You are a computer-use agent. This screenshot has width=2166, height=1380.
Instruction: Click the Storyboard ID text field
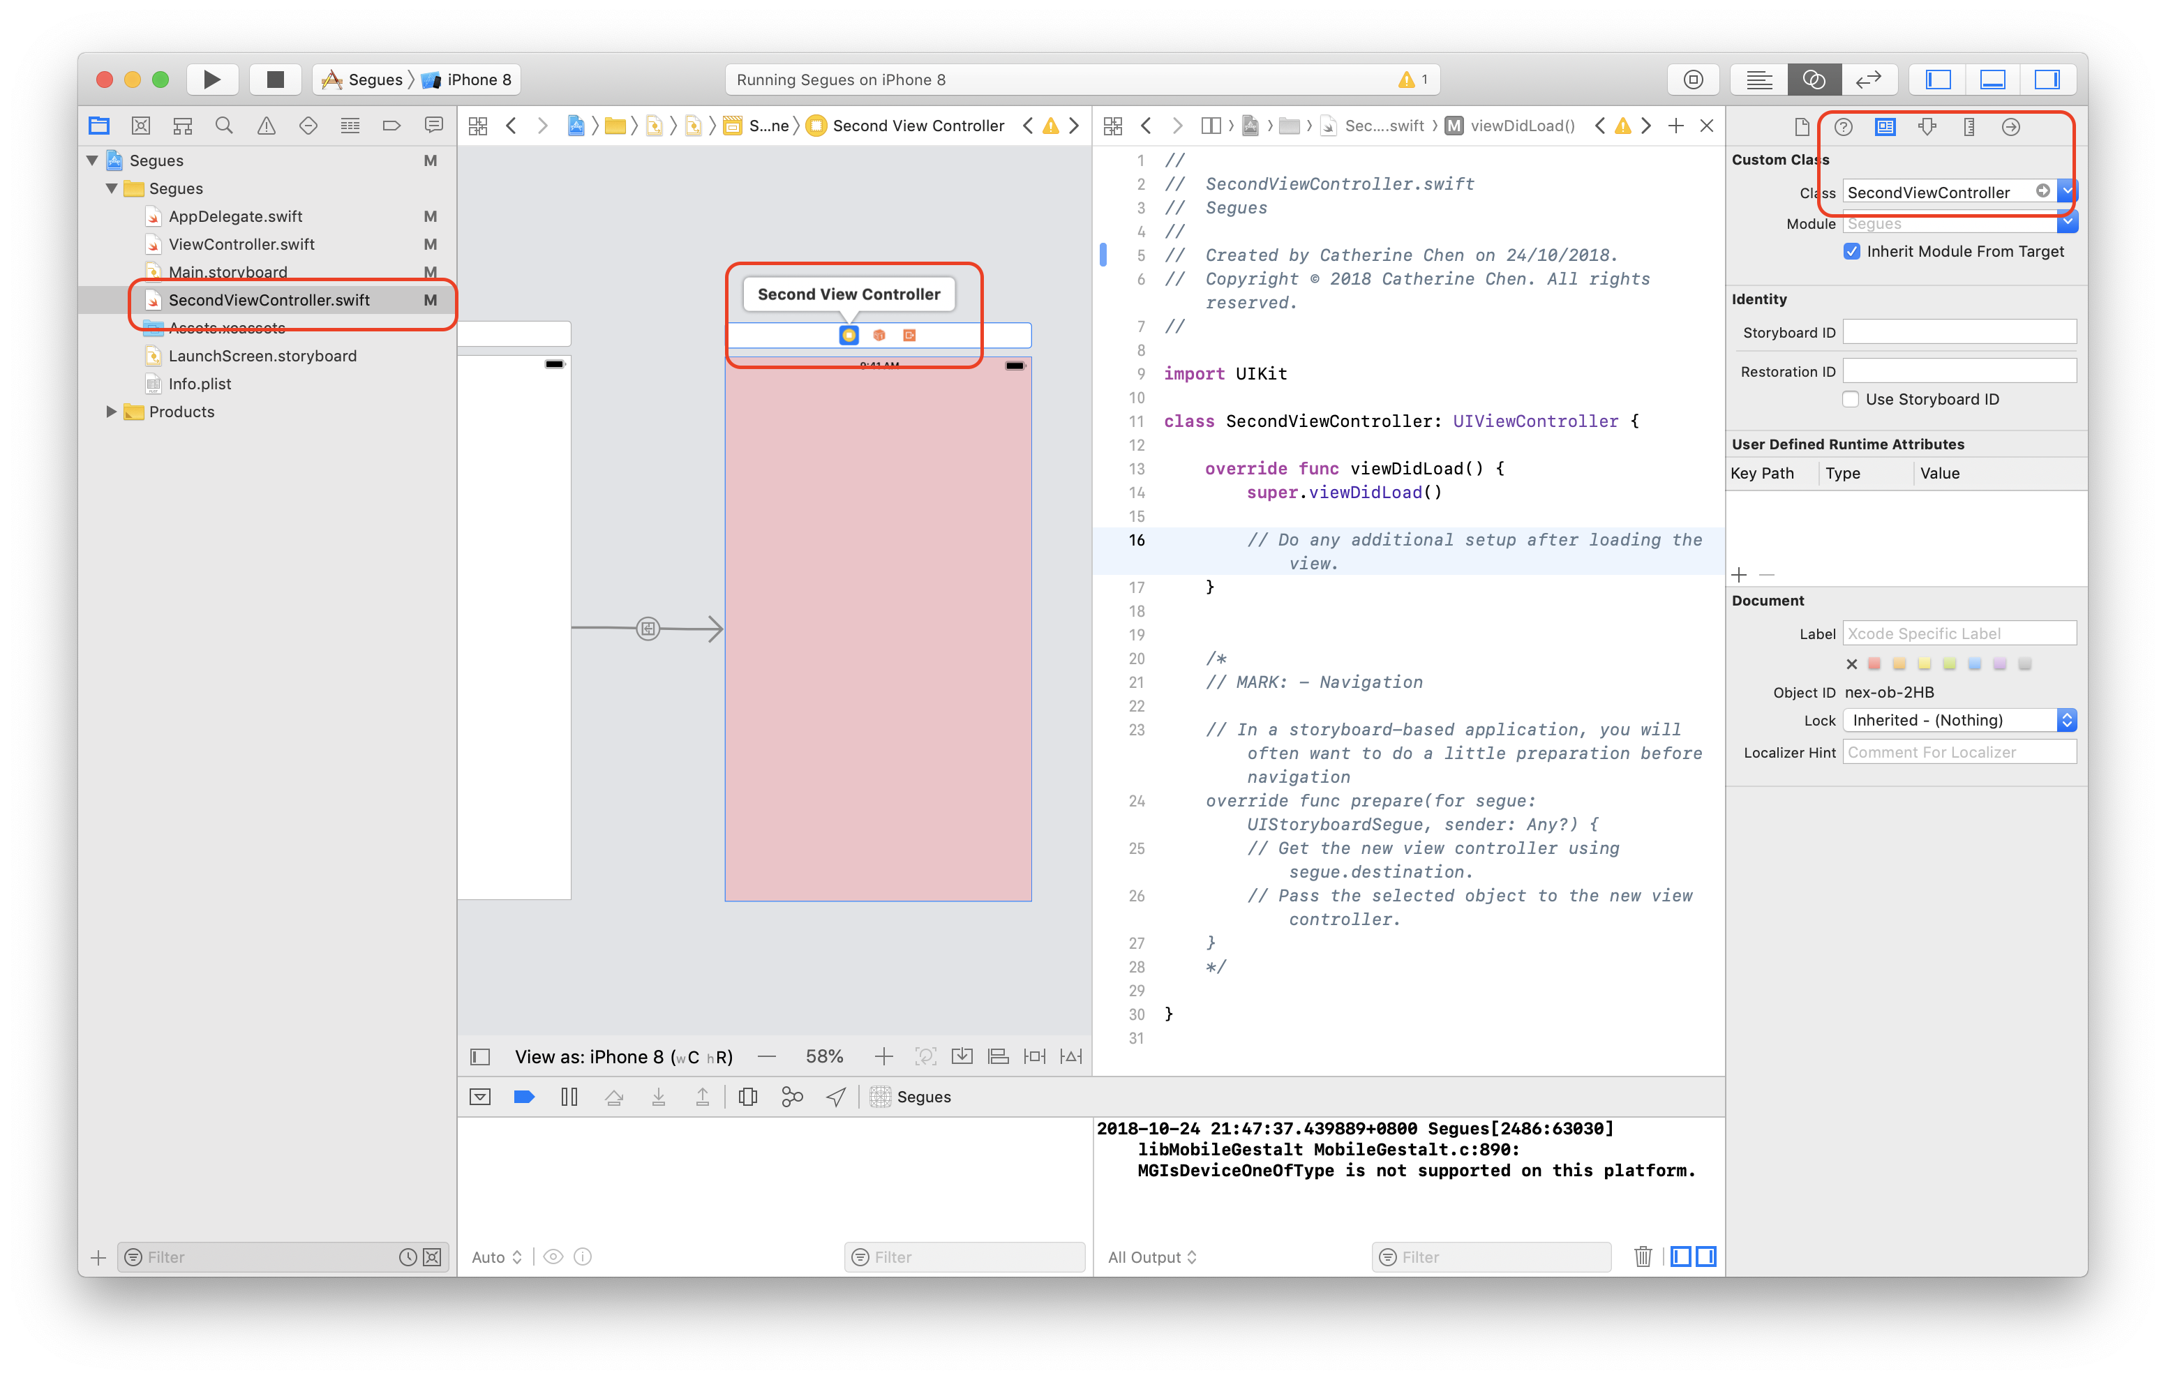(1959, 332)
